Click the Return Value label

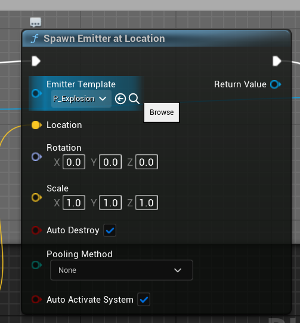240,84
